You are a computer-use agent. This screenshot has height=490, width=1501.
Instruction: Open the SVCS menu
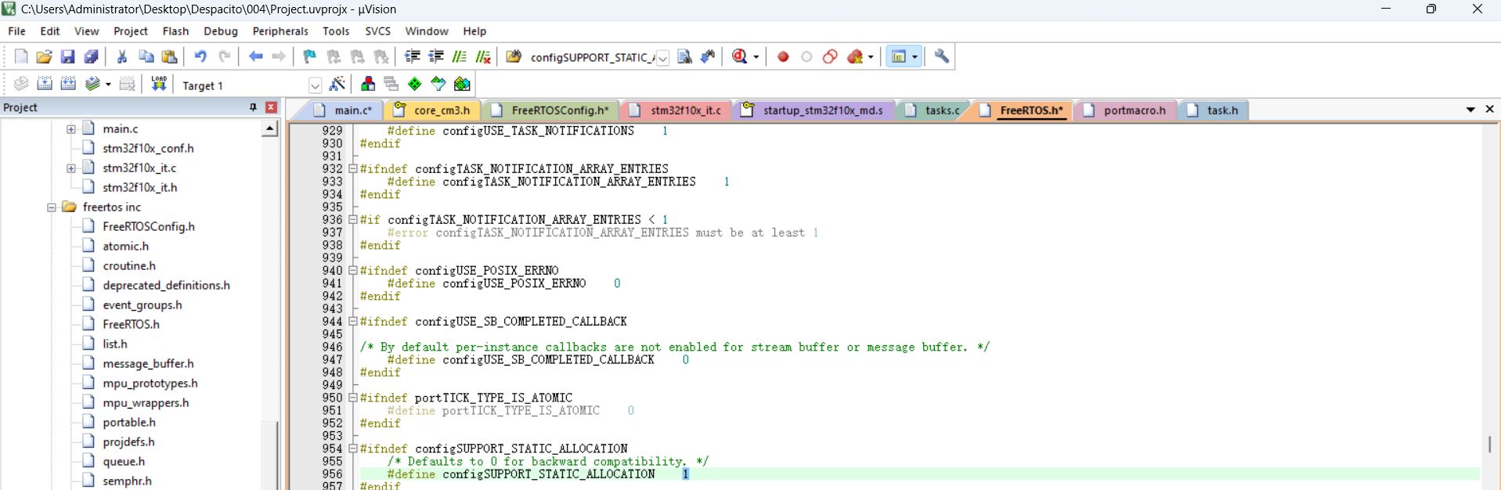(x=377, y=31)
